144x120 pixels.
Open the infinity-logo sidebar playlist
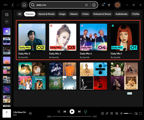[7, 89]
